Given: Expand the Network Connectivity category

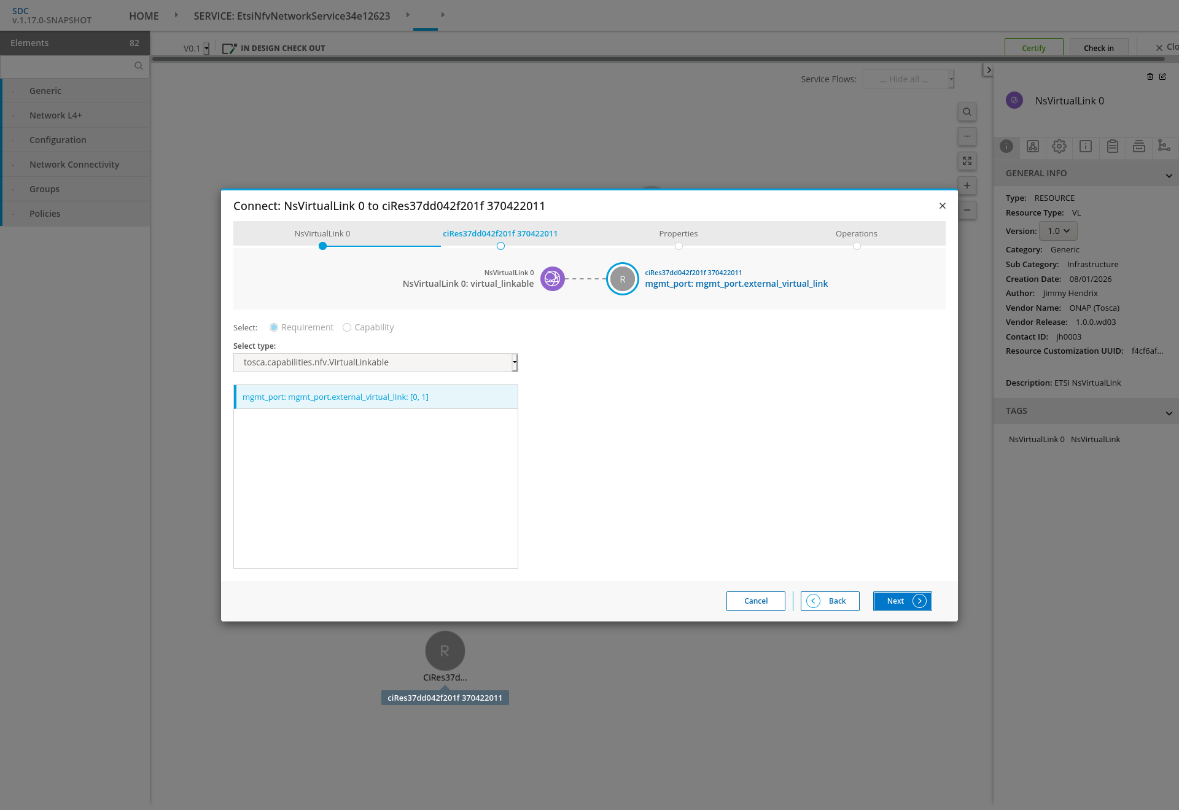Looking at the screenshot, I should click(x=76, y=165).
